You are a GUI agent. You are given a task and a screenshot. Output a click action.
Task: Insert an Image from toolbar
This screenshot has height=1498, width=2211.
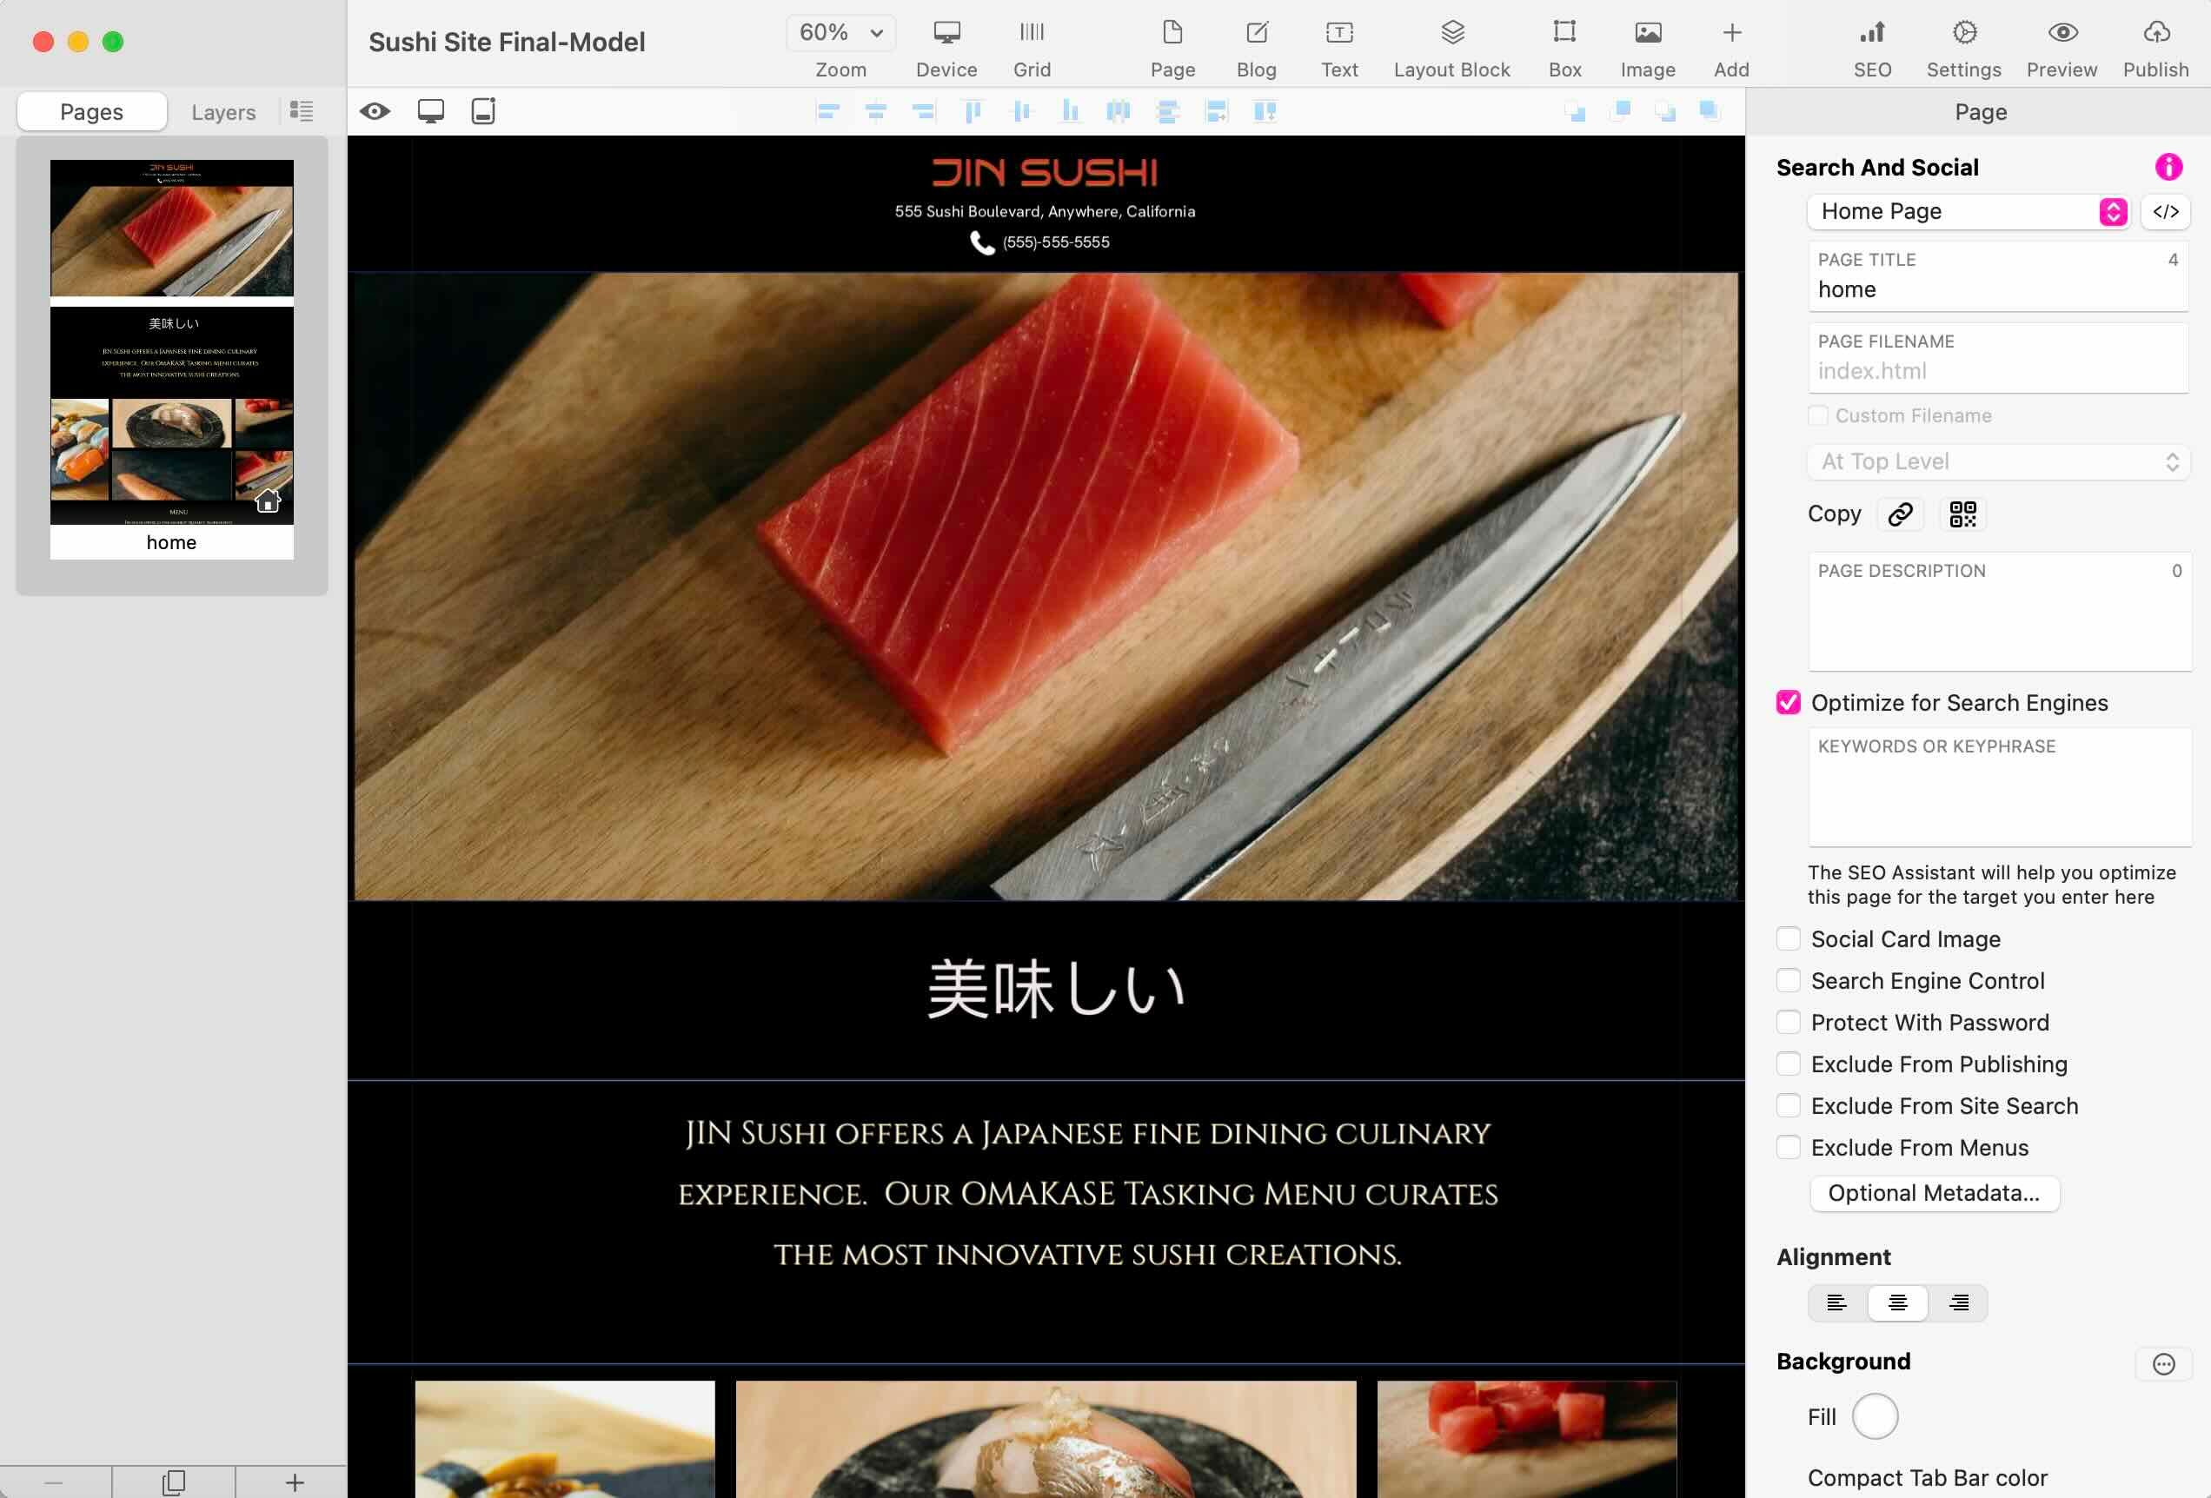pyautogui.click(x=1647, y=34)
